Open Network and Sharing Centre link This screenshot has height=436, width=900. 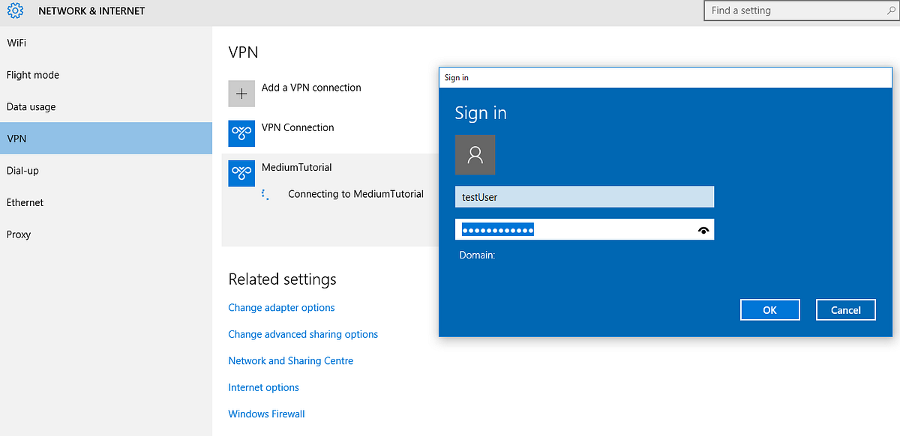(x=291, y=361)
